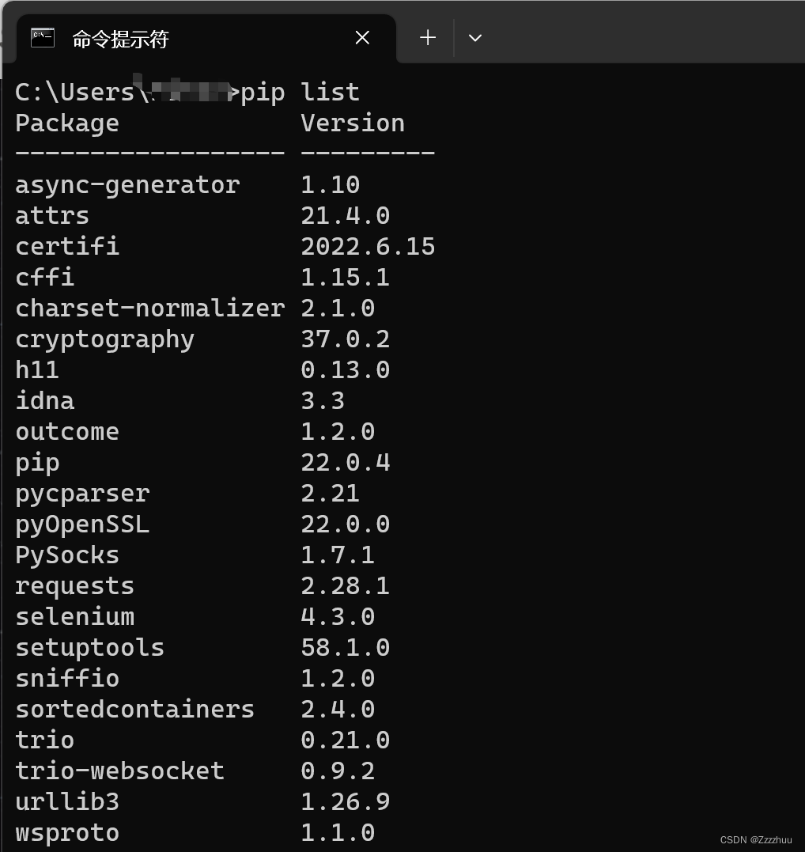
Task: Select the "urllib3" package name
Action: click(66, 801)
